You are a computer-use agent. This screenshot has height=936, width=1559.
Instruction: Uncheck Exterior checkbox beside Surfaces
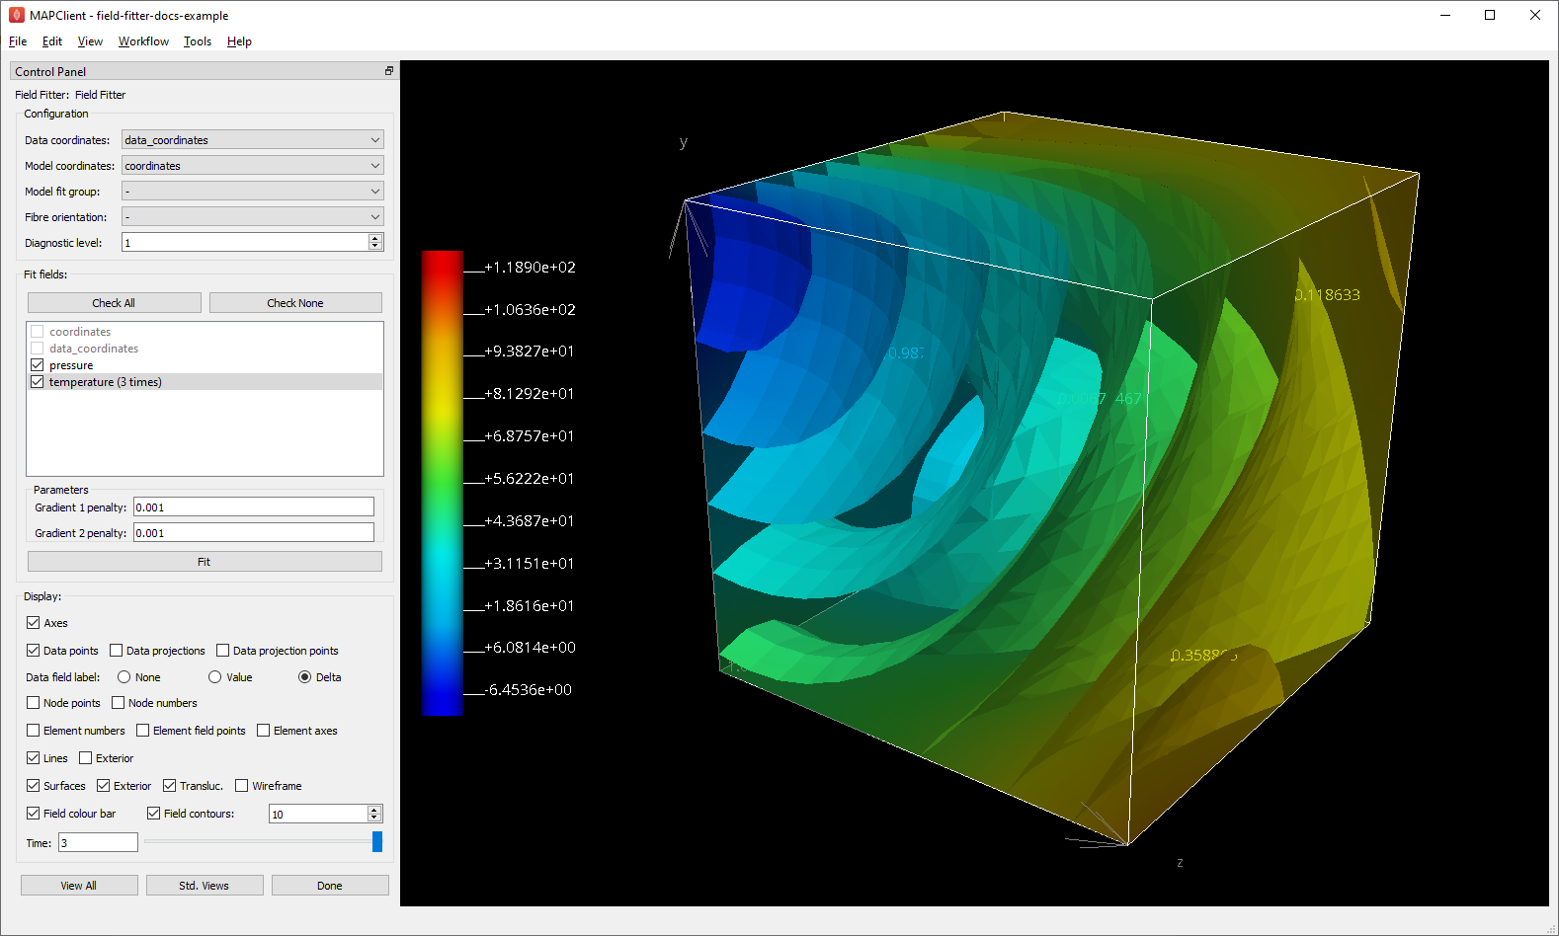point(104,786)
